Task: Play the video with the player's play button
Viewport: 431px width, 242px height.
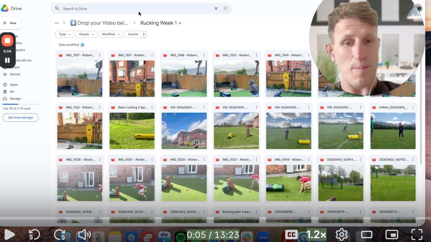Action: coord(9,234)
